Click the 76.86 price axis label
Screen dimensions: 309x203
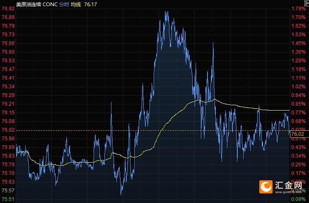coord(8,17)
